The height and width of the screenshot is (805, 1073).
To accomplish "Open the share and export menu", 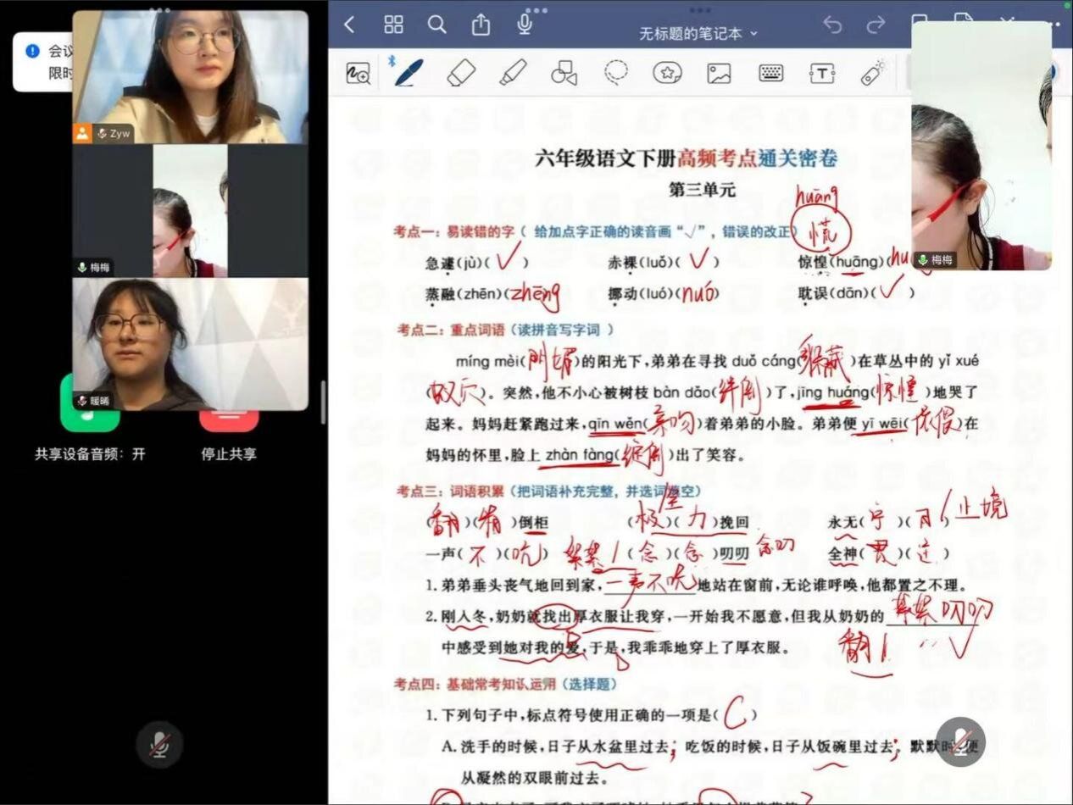I will pos(481,25).
